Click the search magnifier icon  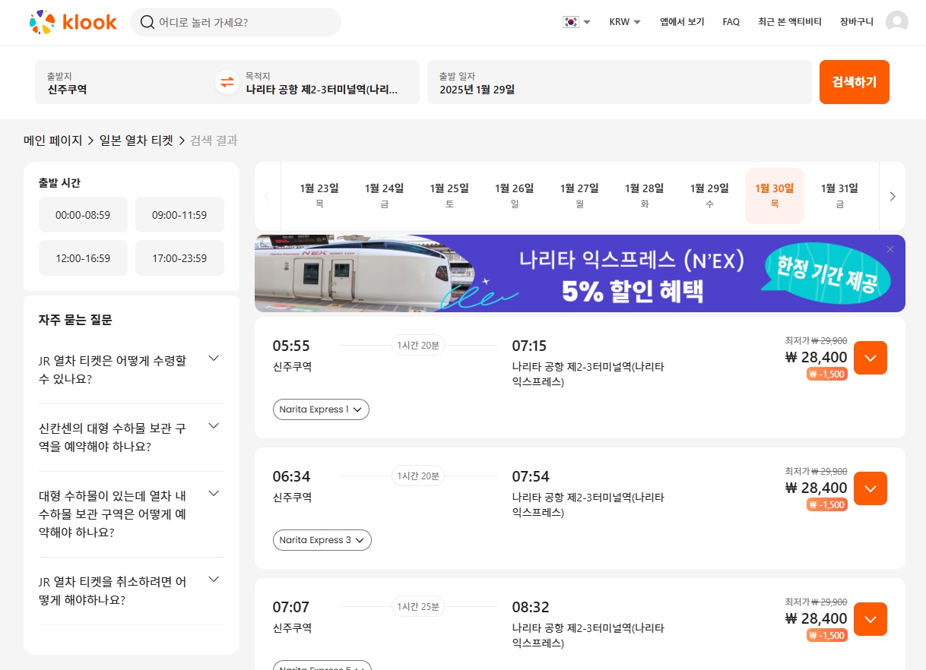pos(147,22)
